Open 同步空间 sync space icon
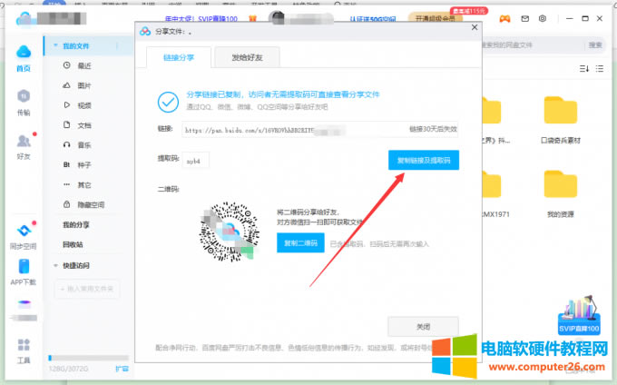Image resolution: width=617 pixels, height=385 pixels. click(23, 234)
